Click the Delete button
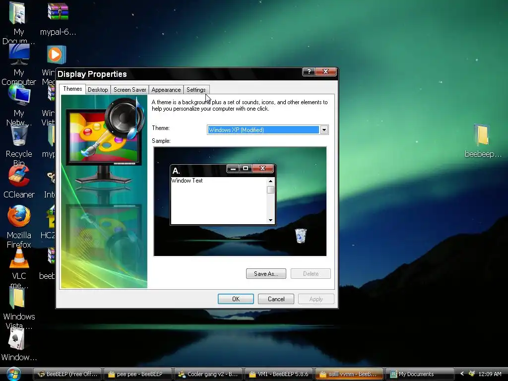The height and width of the screenshot is (381, 508). coord(311,274)
